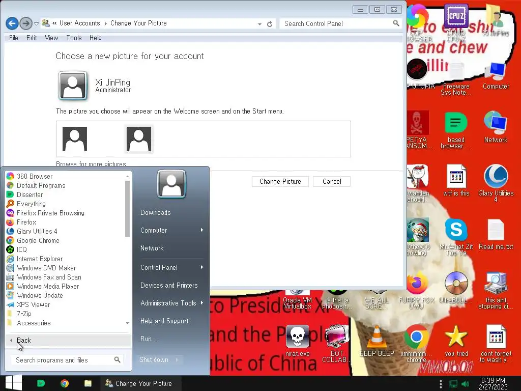Click the network tray icon
521x391 pixels.
coord(453,384)
